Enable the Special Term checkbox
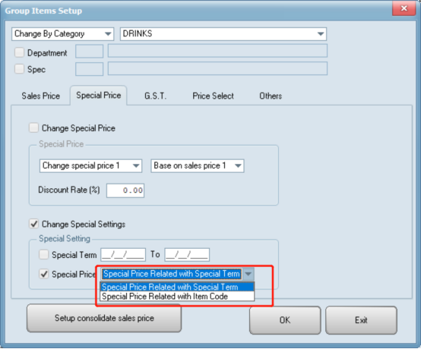 (x=44, y=254)
